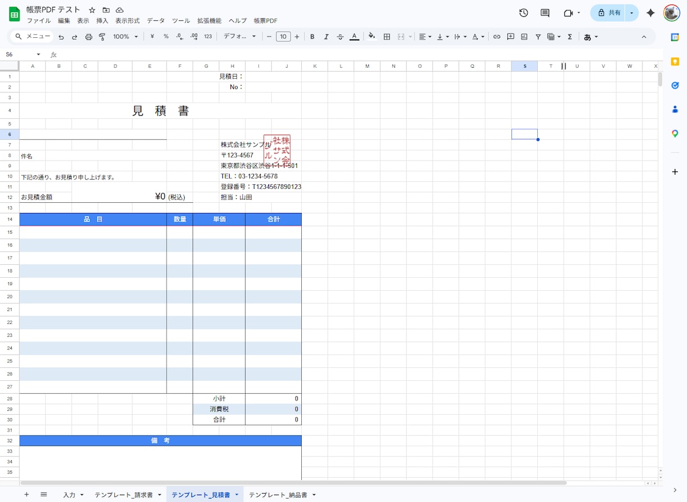
Task: Star the document with the star icon
Action: point(92,10)
